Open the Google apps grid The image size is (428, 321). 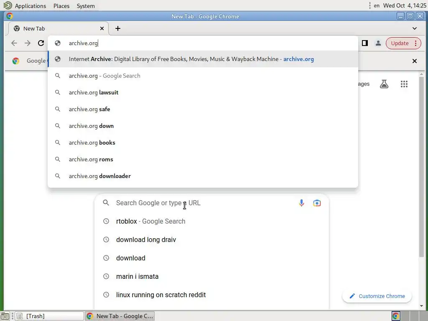tap(404, 84)
